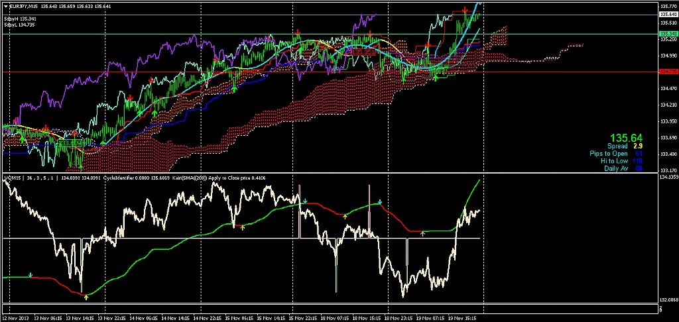Select the SdpyH 135.341 label
Screen dimensions: 679x322
pyautogui.click(x=20, y=19)
